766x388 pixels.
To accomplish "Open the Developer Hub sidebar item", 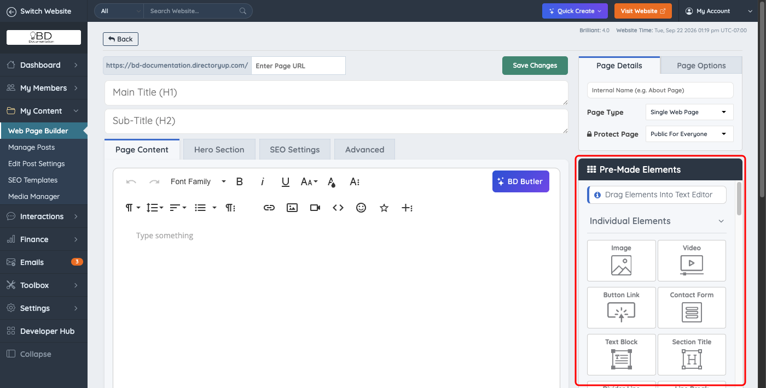I will (x=44, y=331).
